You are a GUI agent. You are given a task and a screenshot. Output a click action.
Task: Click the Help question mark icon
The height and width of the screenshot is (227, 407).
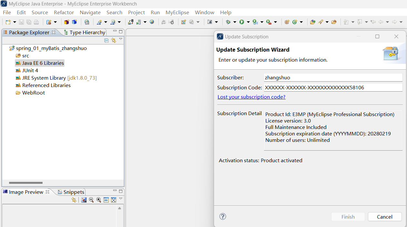[x=223, y=216]
